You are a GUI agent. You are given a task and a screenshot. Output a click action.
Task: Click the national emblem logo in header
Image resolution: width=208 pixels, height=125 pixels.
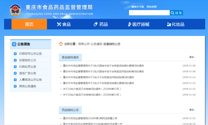tap(15, 10)
